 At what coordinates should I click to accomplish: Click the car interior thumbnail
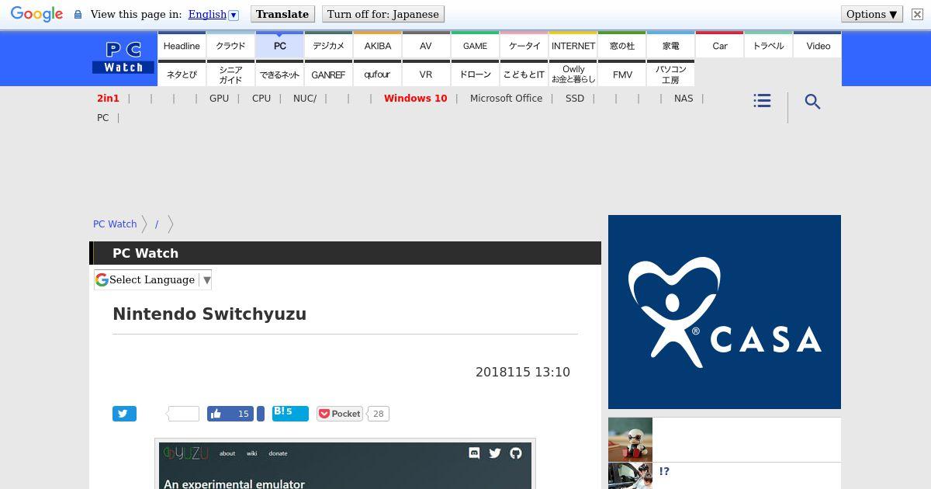(x=630, y=476)
